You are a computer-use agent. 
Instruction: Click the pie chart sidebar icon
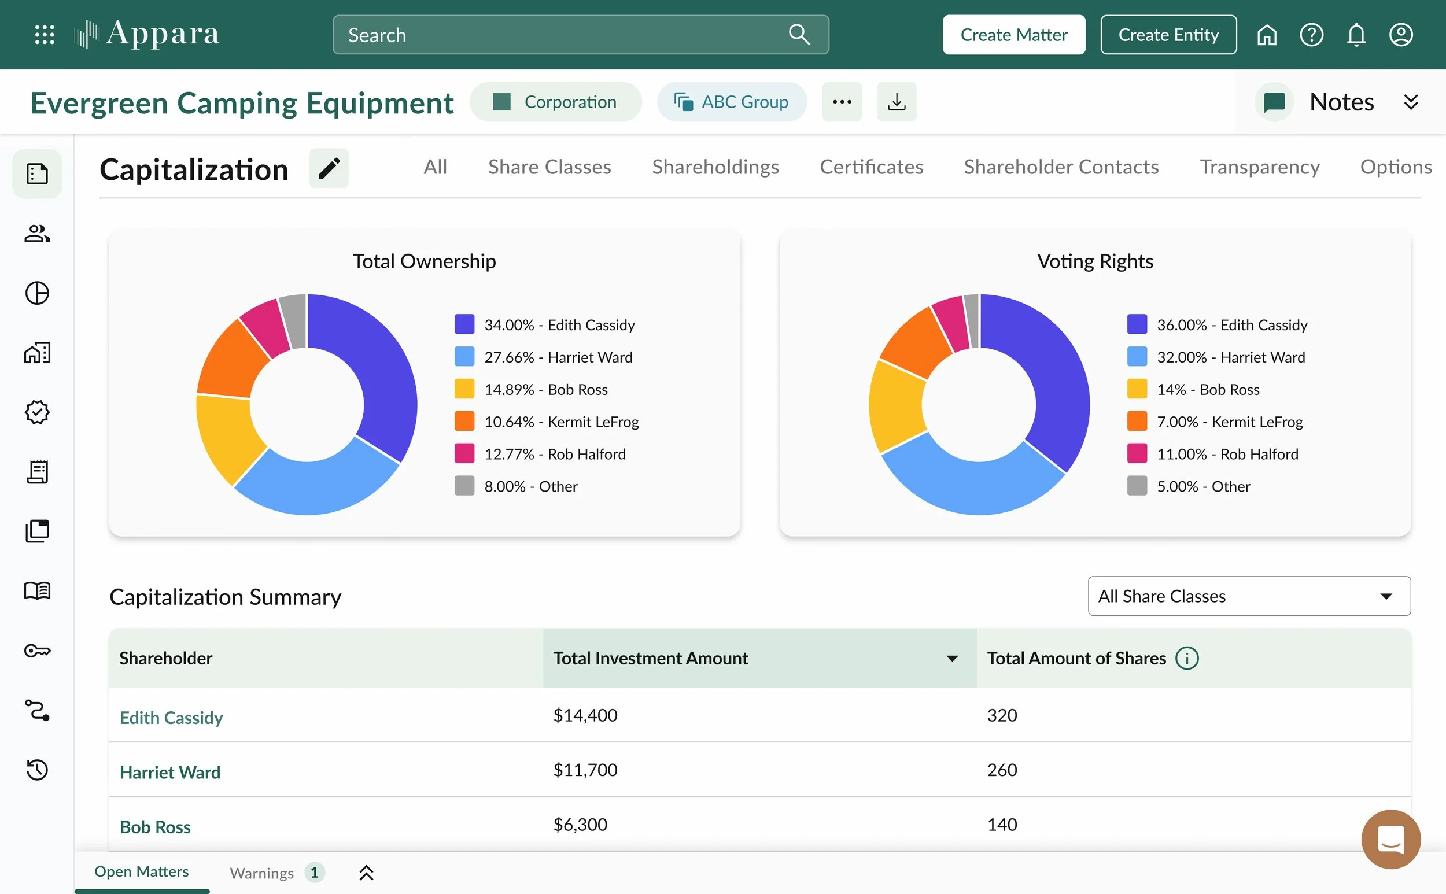pyautogui.click(x=37, y=293)
